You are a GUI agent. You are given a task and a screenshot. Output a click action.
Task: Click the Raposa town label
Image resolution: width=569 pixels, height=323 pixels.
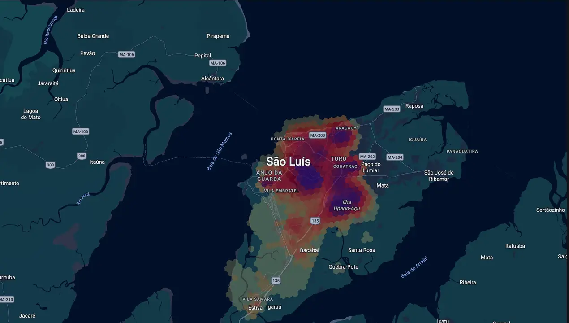tap(414, 106)
